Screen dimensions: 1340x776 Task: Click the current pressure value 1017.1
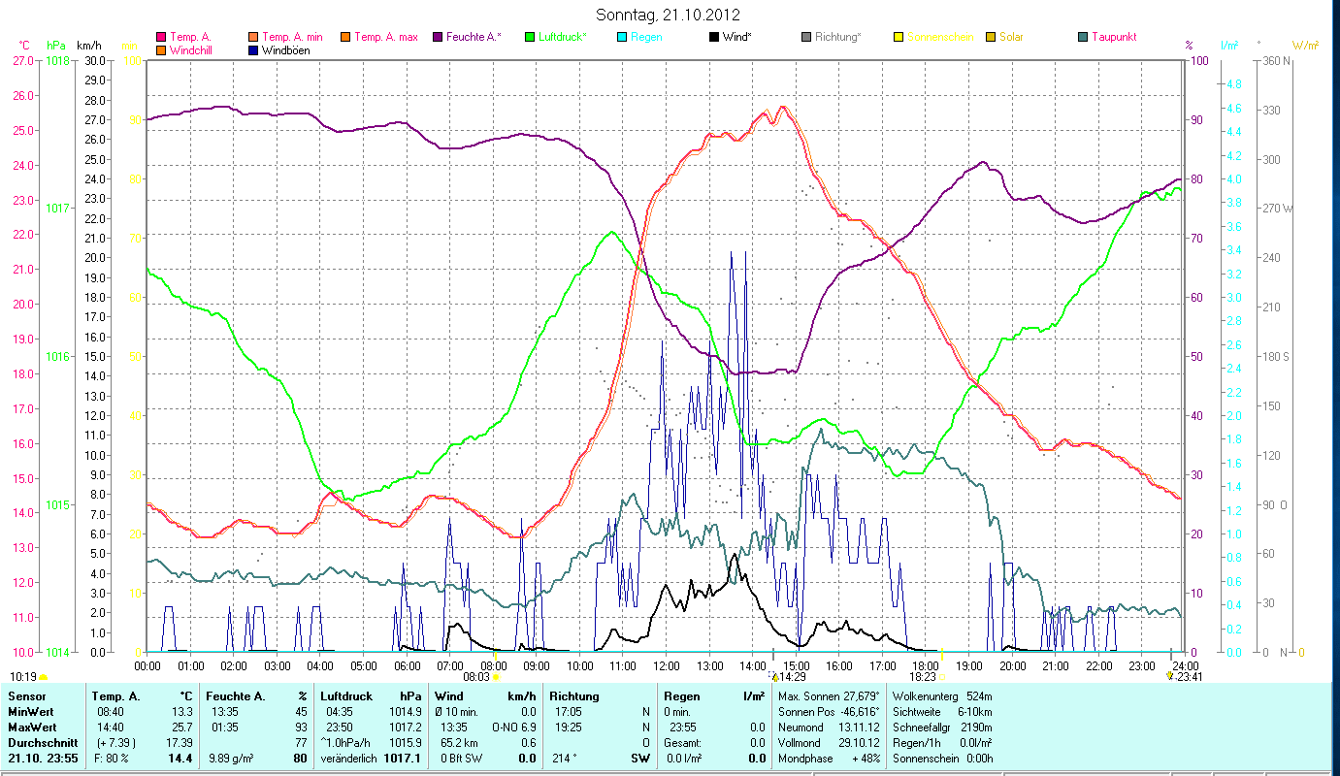[x=403, y=758]
